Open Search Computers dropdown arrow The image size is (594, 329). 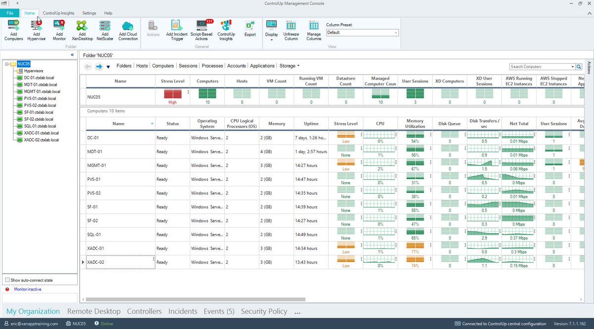click(572, 67)
